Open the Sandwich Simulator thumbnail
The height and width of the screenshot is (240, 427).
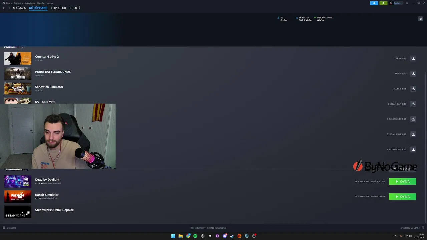[18, 89]
